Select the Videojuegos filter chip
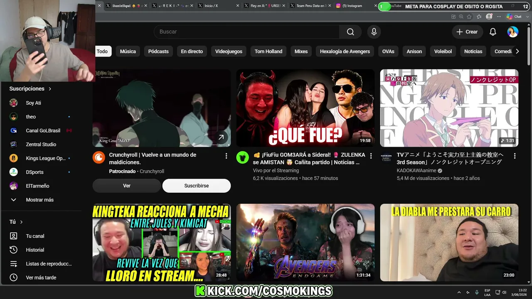 tap(229, 51)
